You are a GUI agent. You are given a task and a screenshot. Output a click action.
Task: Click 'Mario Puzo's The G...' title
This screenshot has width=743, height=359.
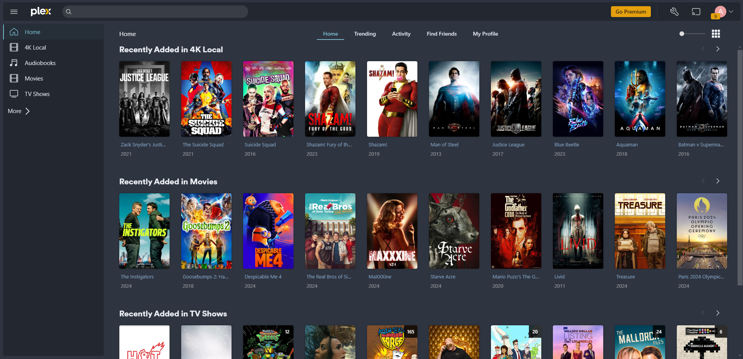point(516,277)
